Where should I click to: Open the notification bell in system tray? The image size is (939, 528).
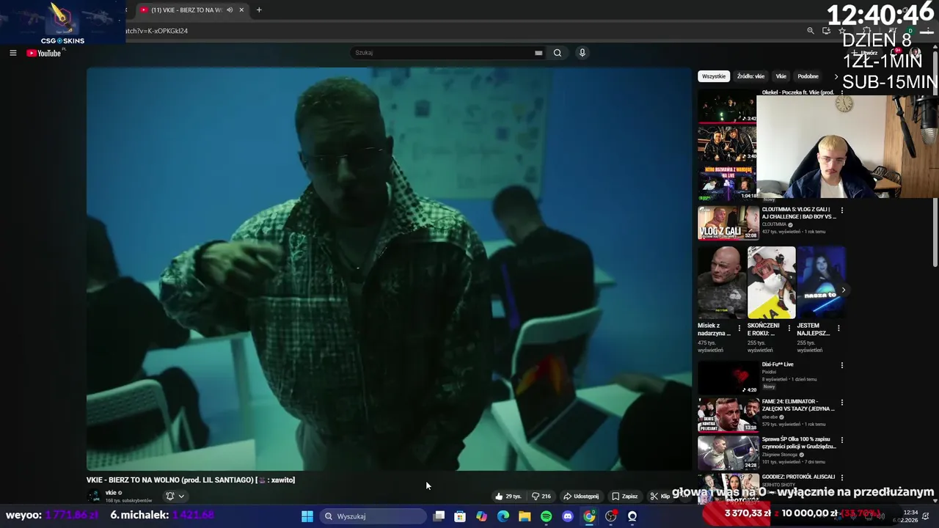point(927,516)
